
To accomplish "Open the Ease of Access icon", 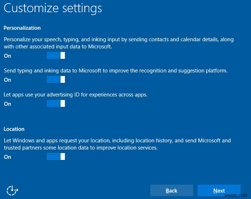I will coord(13,190).
